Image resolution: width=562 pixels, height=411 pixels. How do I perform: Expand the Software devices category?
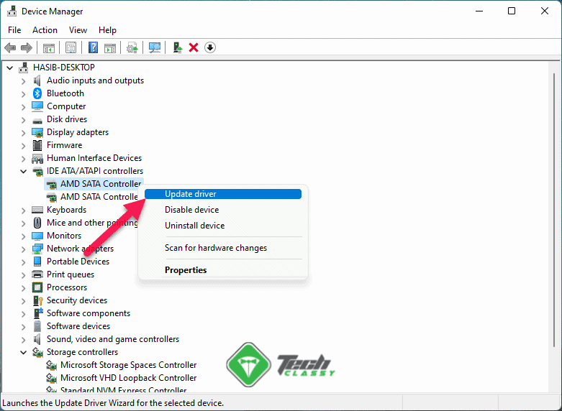pyautogui.click(x=23, y=327)
